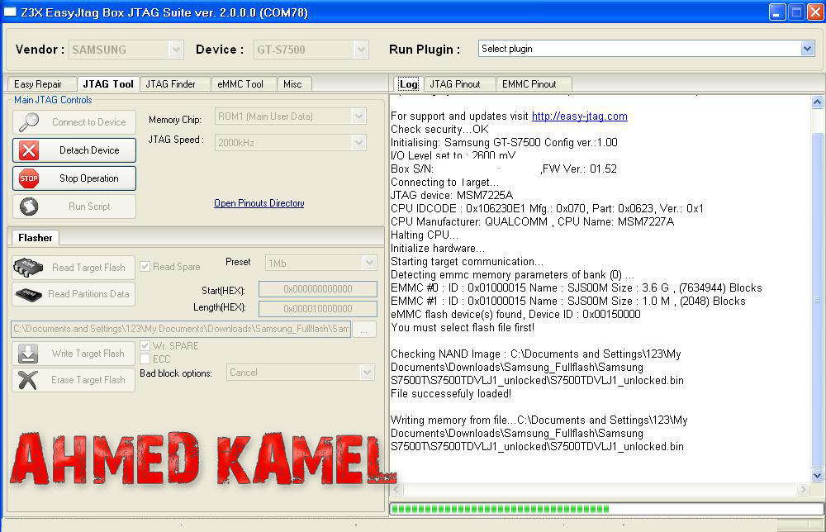Click the log line 'JTAG device: MSM7225A'

point(452,196)
